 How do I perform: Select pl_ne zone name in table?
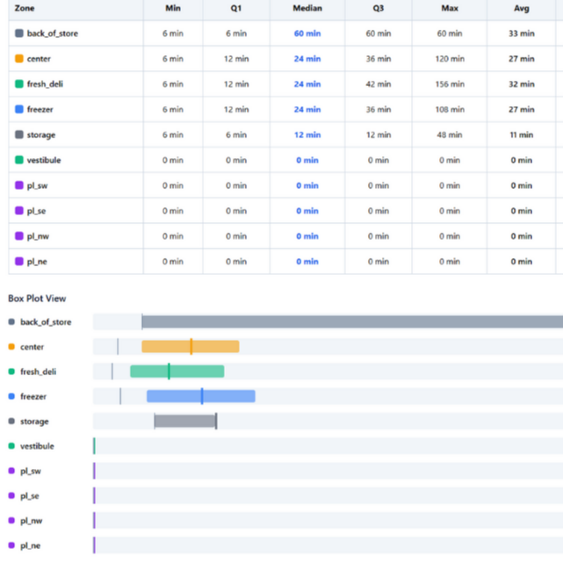point(37,261)
